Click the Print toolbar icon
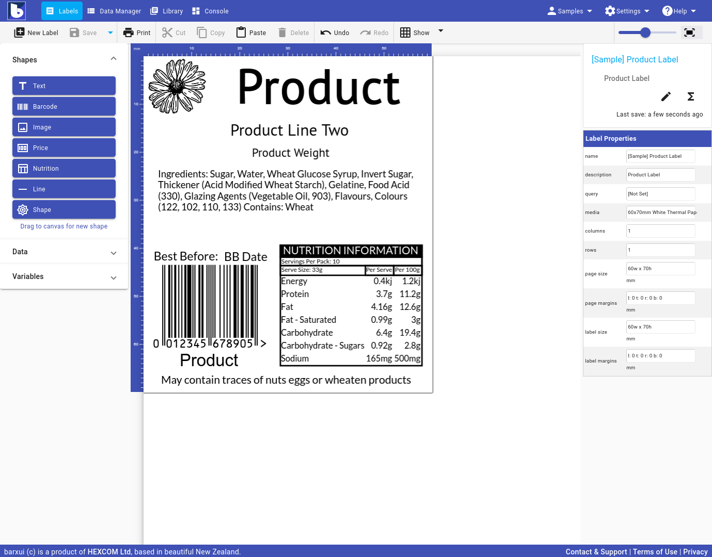Viewport: 712px width, 557px height. (129, 32)
